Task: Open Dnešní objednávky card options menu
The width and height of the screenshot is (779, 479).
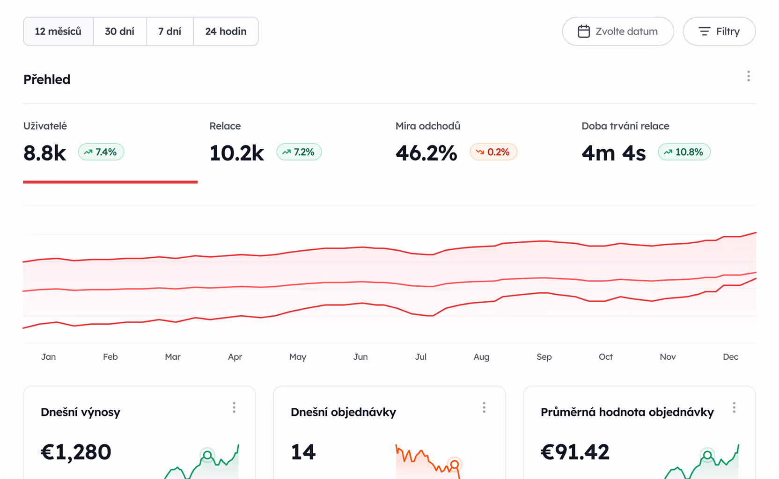Action: (484, 407)
